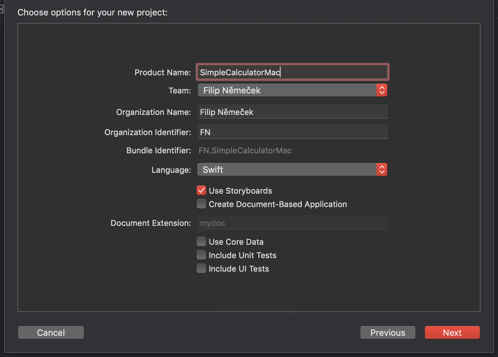Viewport: 498px width, 357px height.
Task: Click the Organization Identifier field
Action: (292, 132)
